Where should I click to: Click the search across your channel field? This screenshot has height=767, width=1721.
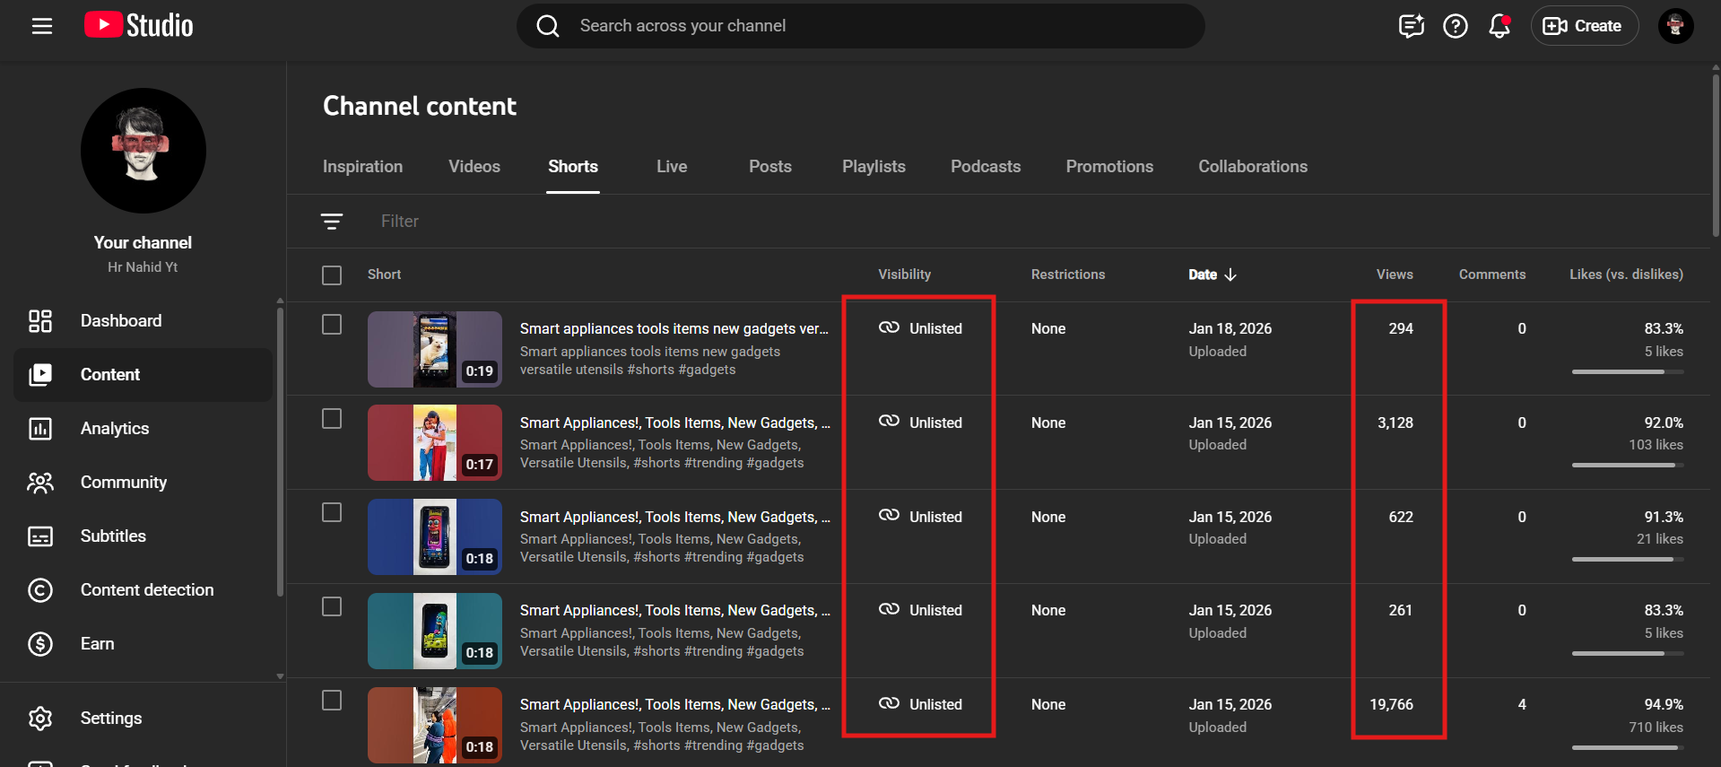tap(861, 26)
